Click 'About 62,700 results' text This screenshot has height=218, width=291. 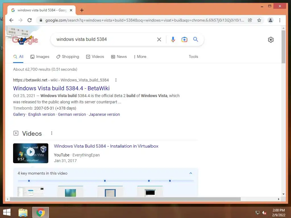tap(45, 69)
